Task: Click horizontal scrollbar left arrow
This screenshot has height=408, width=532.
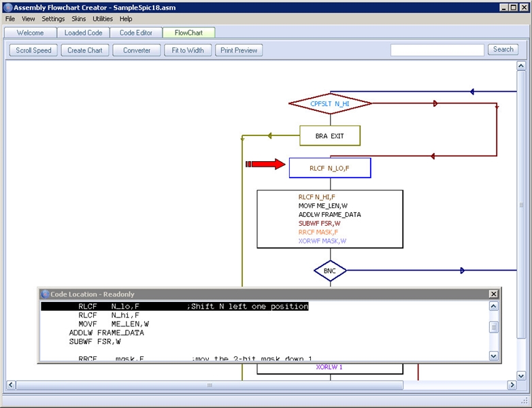Action: coord(11,385)
